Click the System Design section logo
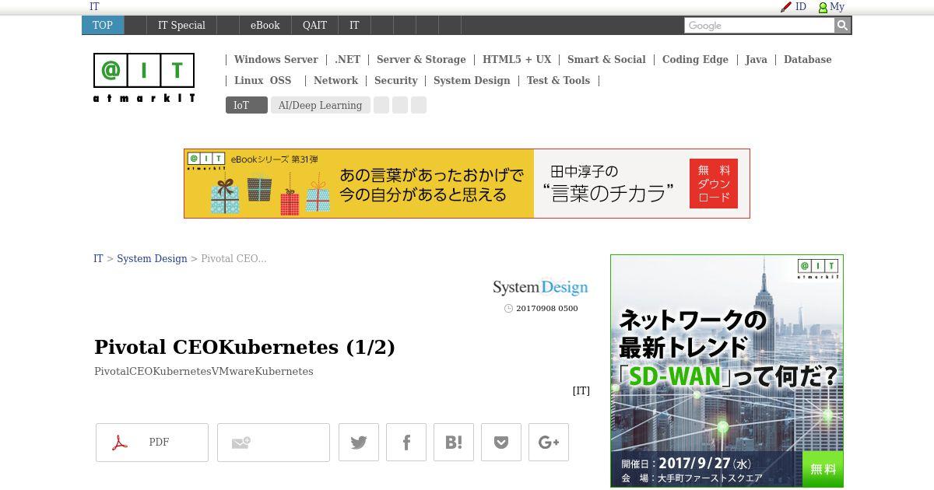This screenshot has height=490, width=934. coord(540,287)
